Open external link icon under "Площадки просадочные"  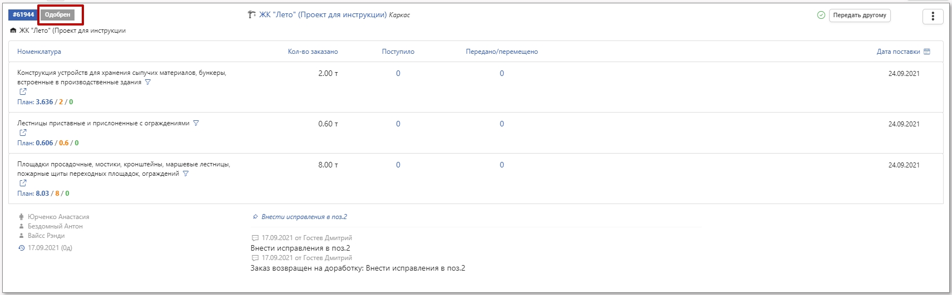(23, 184)
